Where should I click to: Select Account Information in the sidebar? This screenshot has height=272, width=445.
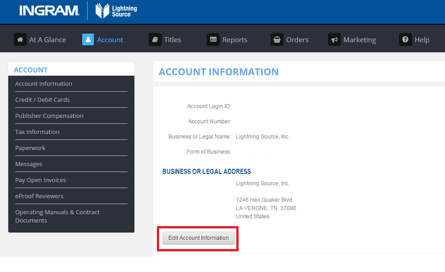pyautogui.click(x=44, y=84)
